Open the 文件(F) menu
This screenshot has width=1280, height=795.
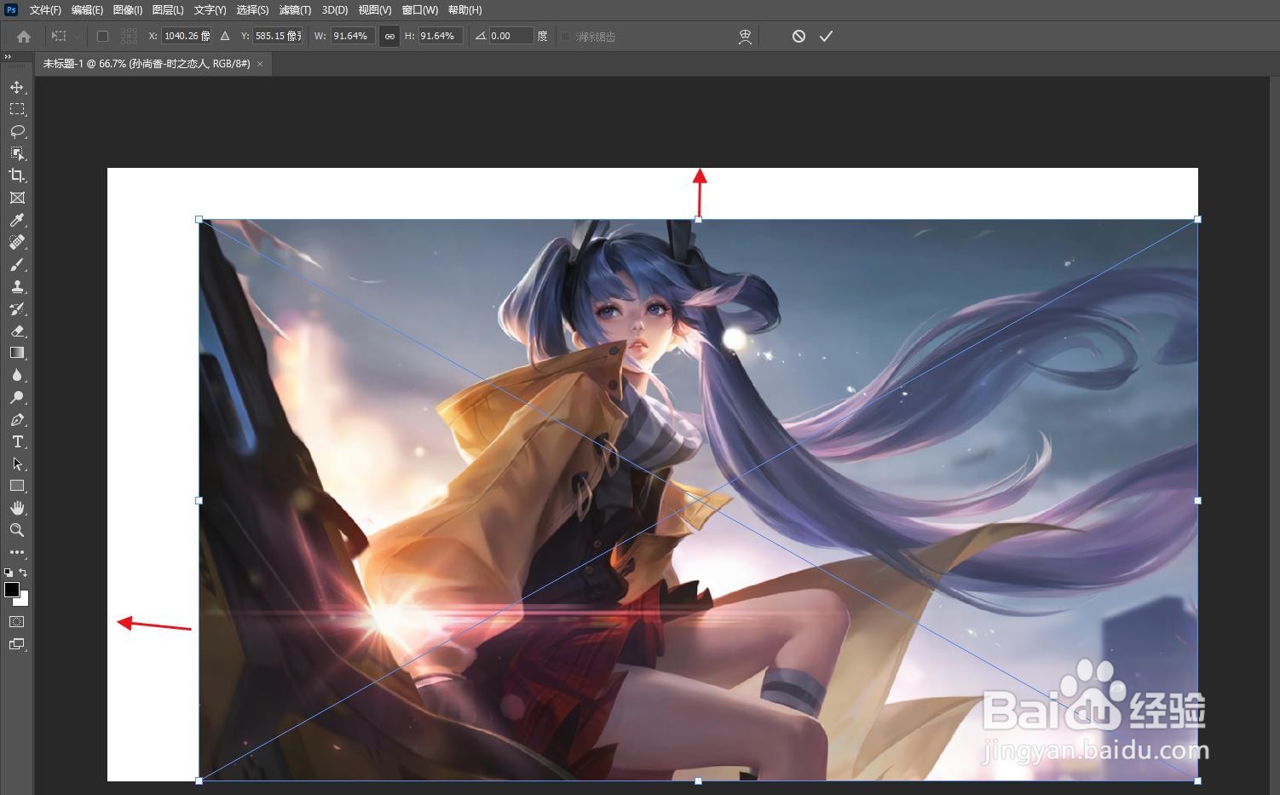[45, 10]
